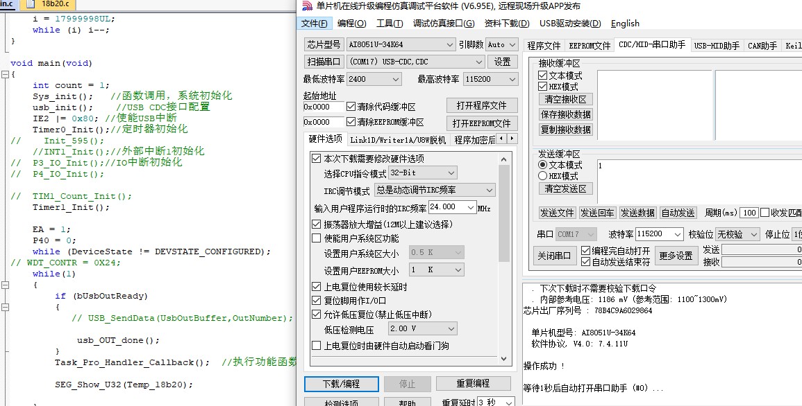This screenshot has width=802, height=406.
Task: Toggle 振荡器放大增益 checkbox
Action: coord(317,224)
